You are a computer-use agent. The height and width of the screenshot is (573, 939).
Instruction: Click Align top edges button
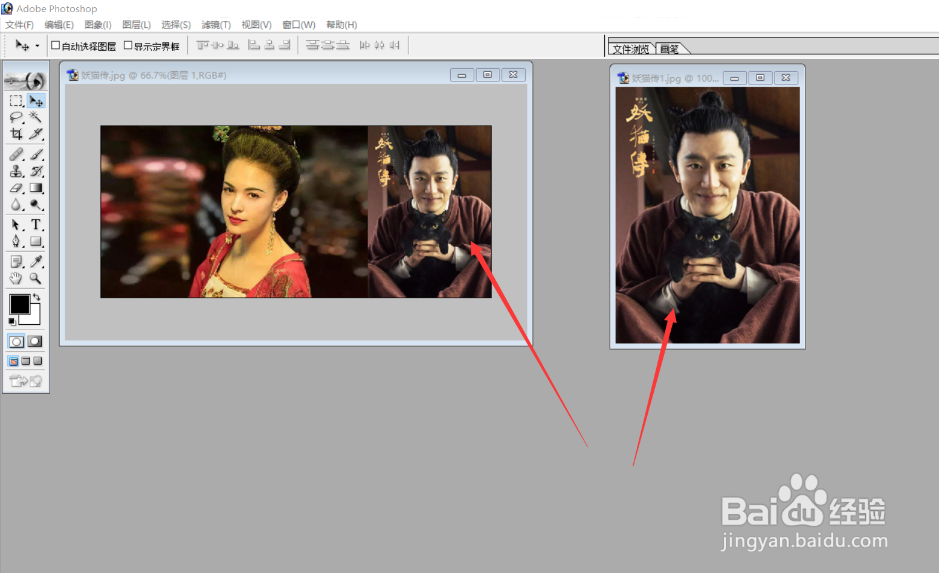[x=202, y=45]
